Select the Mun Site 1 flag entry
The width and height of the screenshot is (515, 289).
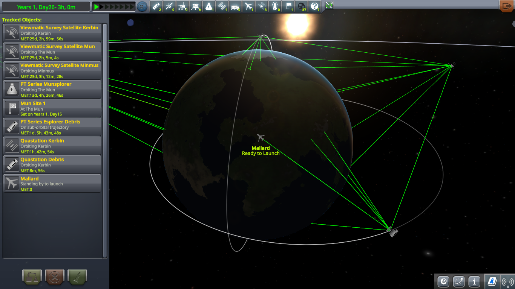(x=52, y=108)
